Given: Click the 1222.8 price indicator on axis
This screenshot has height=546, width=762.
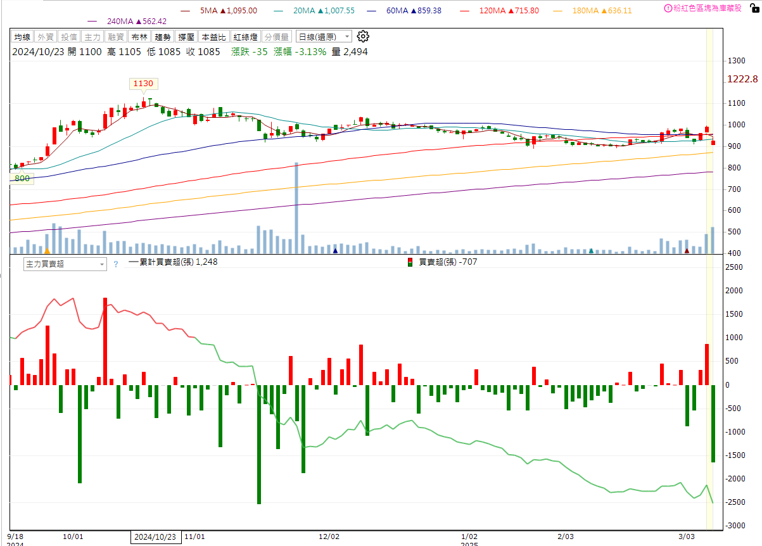Looking at the screenshot, I should [x=742, y=79].
